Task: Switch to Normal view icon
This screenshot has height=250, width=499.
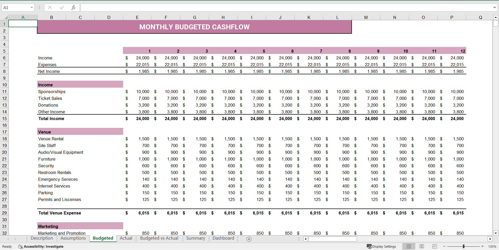Action: point(409,246)
